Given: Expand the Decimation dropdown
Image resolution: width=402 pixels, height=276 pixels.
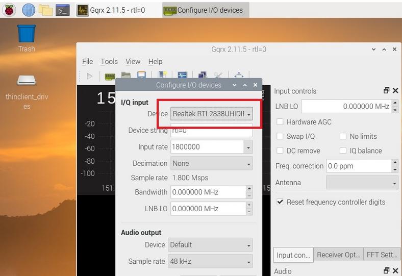Looking at the screenshot, I should (211, 163).
